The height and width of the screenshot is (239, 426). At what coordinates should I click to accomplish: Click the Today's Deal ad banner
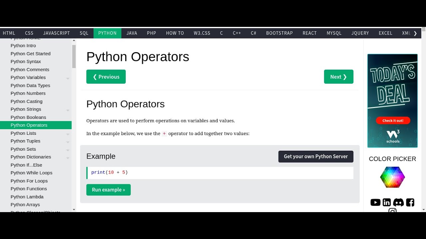(x=392, y=101)
